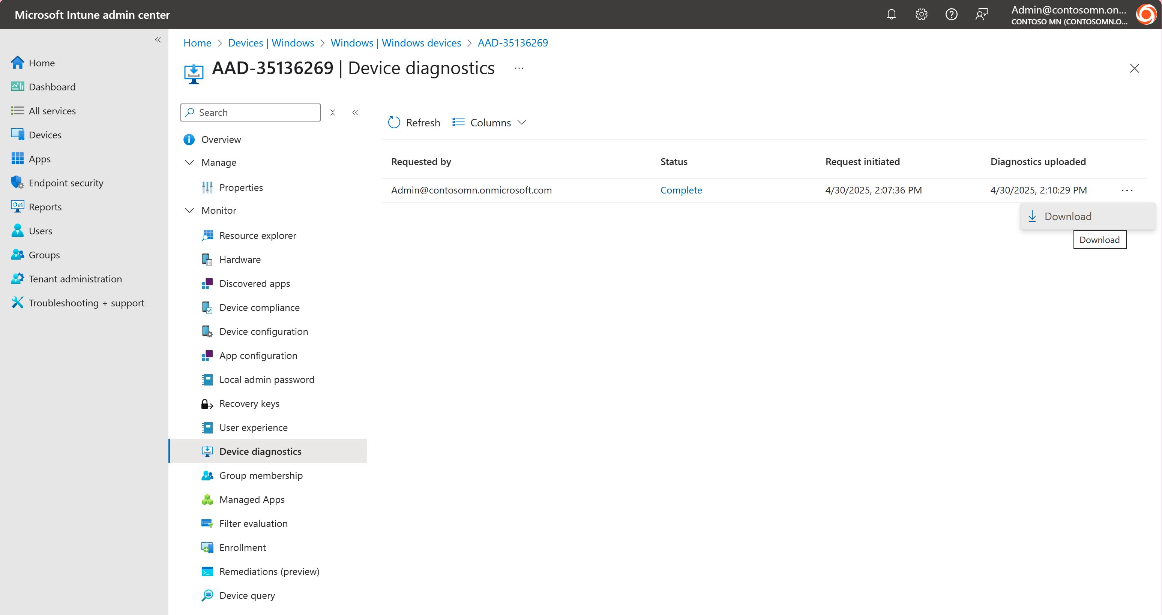Select the Resource explorer icon

207,235
